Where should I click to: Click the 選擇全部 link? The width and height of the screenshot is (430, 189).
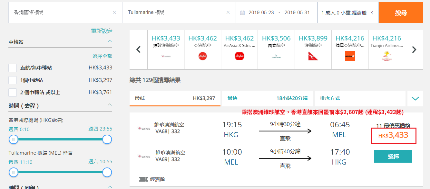[103, 56]
